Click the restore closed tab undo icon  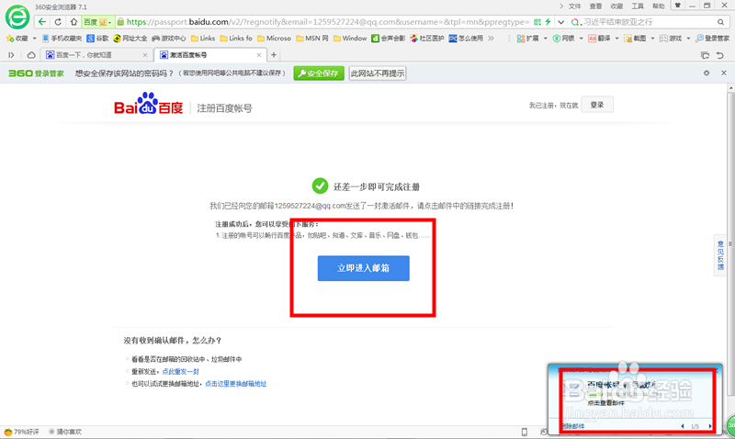click(720, 55)
